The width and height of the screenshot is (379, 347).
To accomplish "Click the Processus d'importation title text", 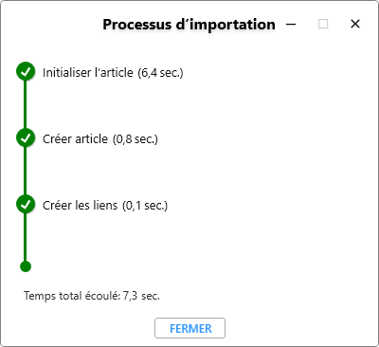I will coord(189,25).
